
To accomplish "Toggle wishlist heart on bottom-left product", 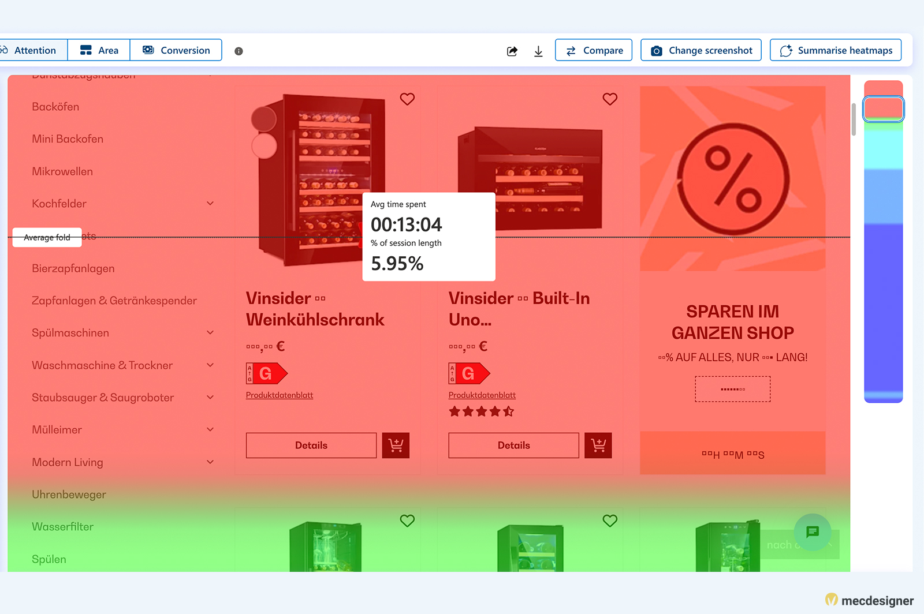I will [407, 521].
